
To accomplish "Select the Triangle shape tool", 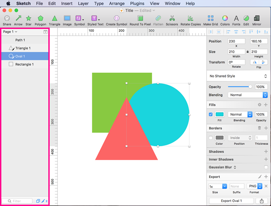I will tap(55, 20).
